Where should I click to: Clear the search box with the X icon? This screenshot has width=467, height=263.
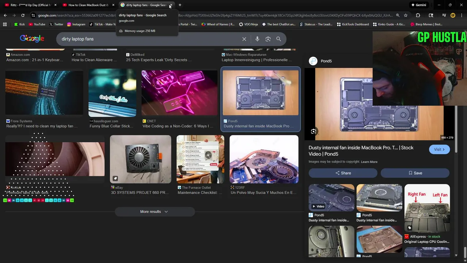(244, 39)
